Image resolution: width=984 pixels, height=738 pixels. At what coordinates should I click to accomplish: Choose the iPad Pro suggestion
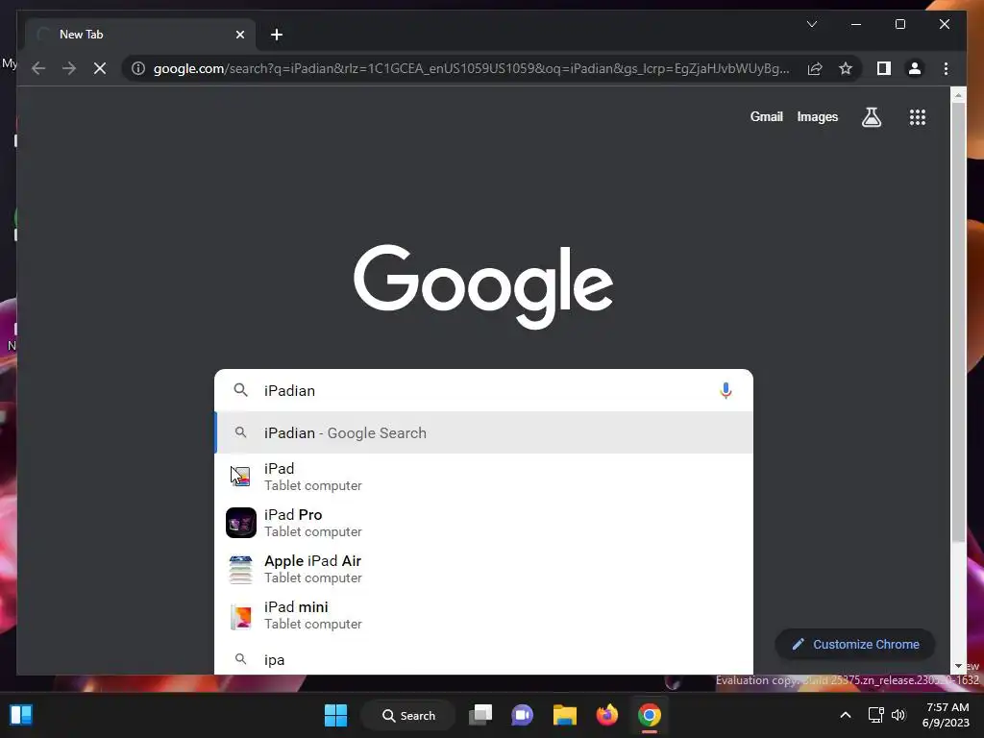coord(484,523)
